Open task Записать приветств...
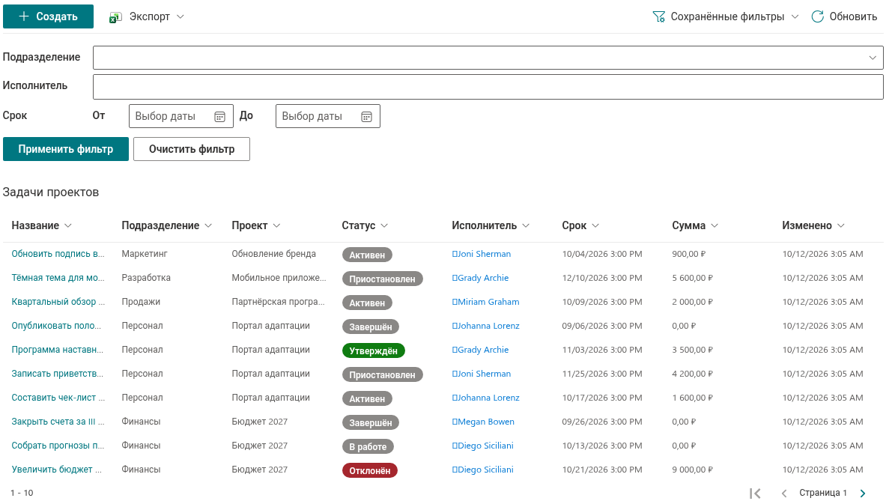 [58, 374]
